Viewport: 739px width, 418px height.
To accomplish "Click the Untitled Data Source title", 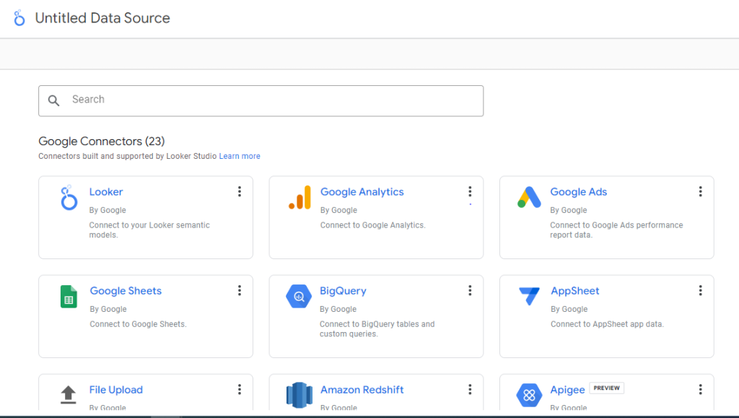I will (102, 17).
